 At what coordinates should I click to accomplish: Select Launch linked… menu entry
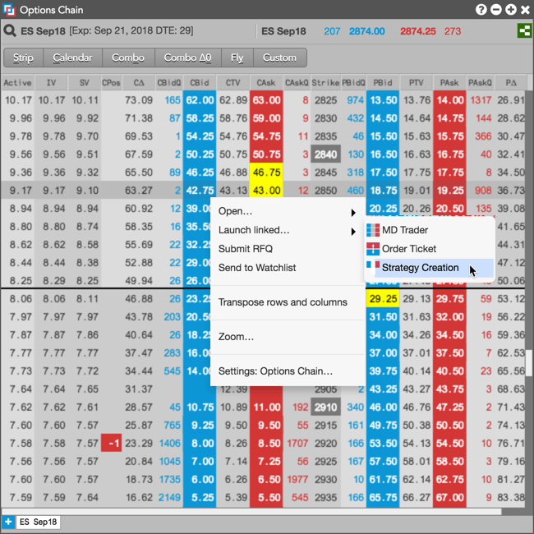coord(288,230)
